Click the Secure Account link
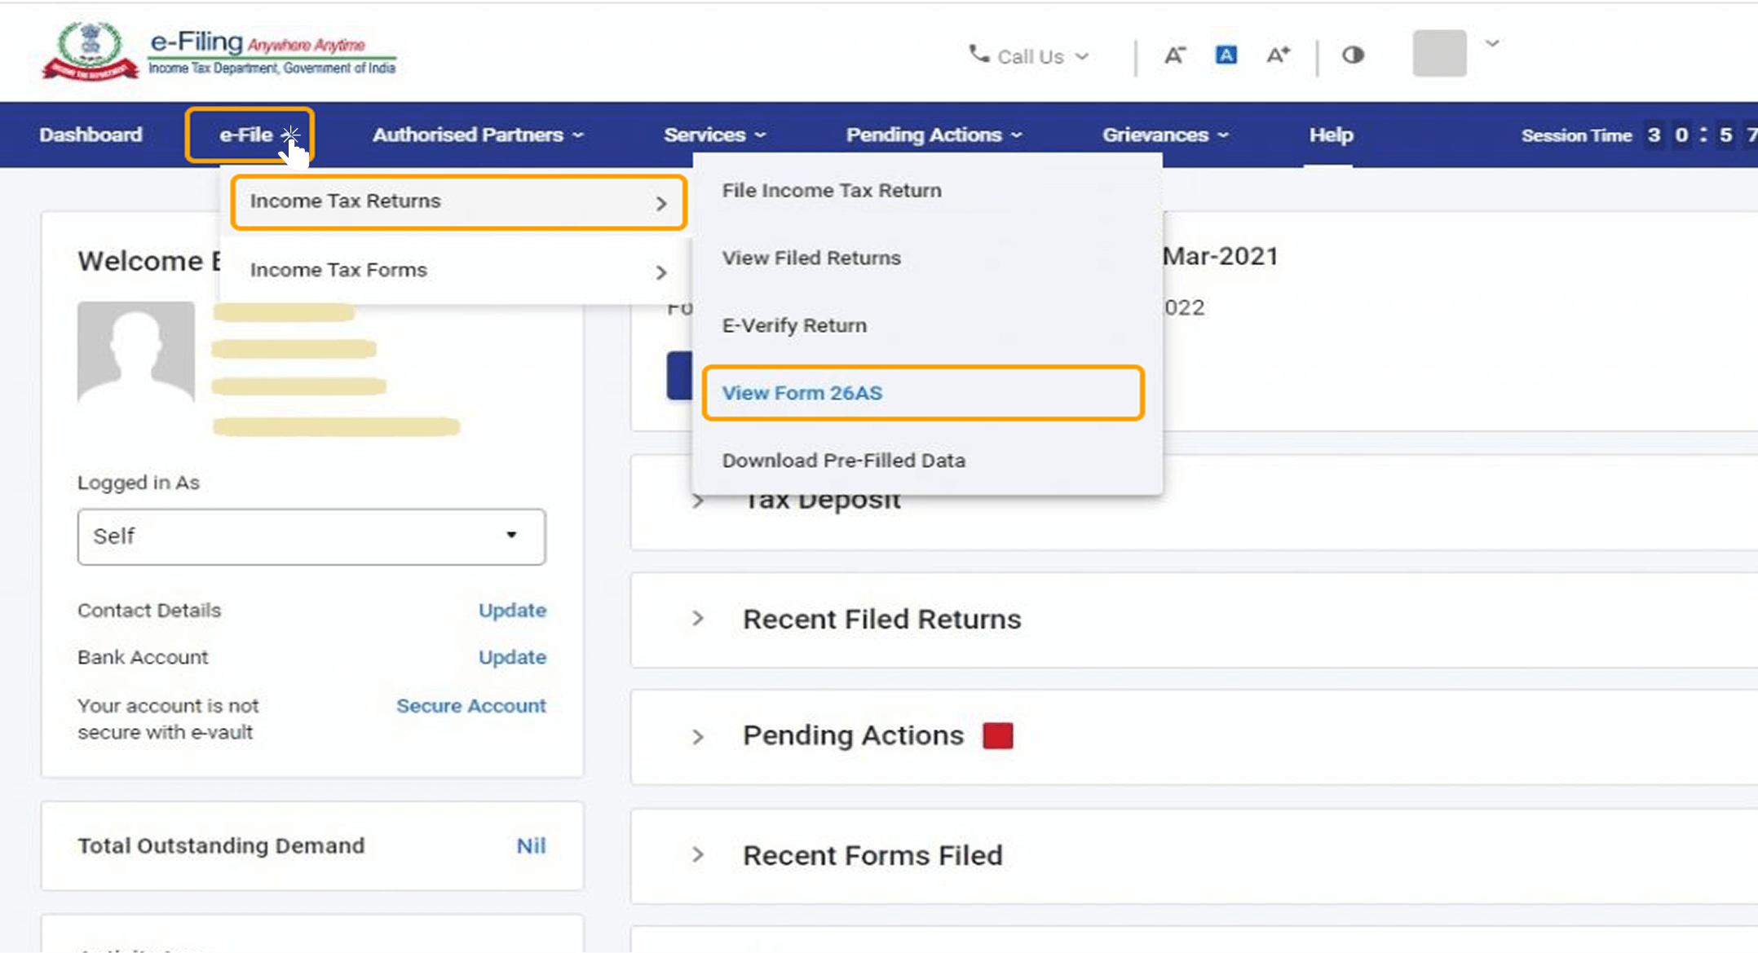This screenshot has height=953, width=1758. [x=470, y=706]
